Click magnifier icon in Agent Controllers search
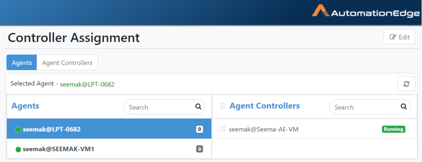The image size is (422, 162). (x=404, y=107)
